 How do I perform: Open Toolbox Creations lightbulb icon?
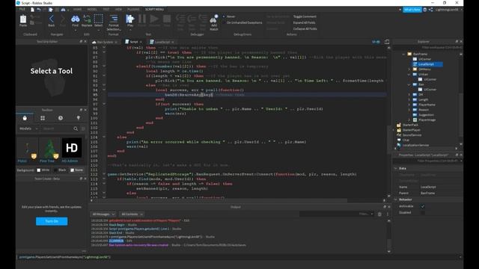(x=78, y=118)
